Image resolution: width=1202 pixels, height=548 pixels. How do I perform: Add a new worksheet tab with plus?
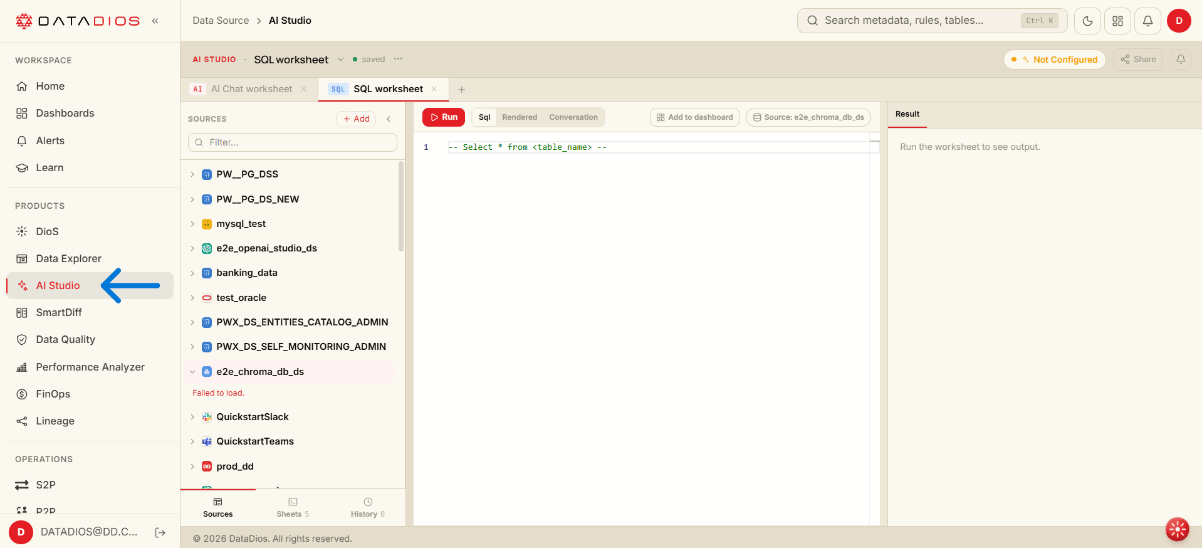[461, 90]
